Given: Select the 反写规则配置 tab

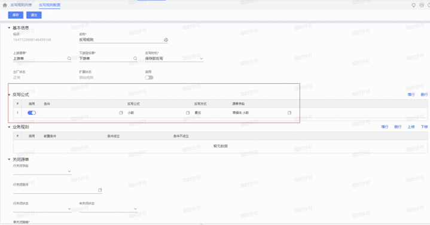Looking at the screenshot, I should 50,5.
